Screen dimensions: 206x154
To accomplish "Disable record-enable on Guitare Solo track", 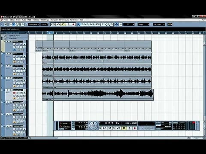I will [14, 93].
